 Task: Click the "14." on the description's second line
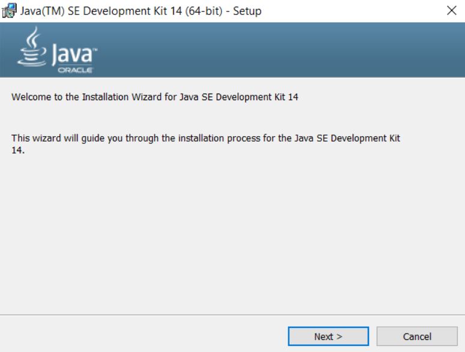point(17,149)
